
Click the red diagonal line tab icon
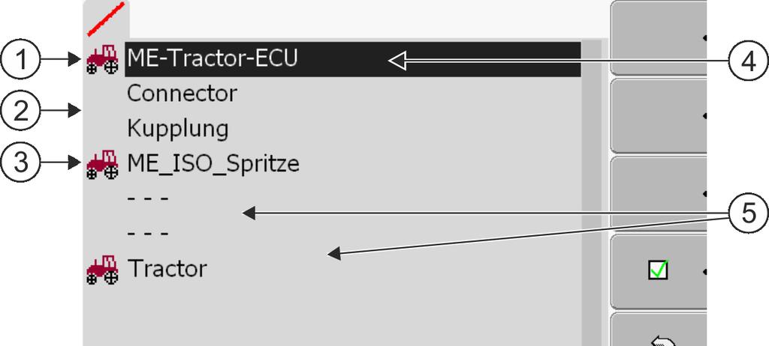pyautogui.click(x=105, y=19)
